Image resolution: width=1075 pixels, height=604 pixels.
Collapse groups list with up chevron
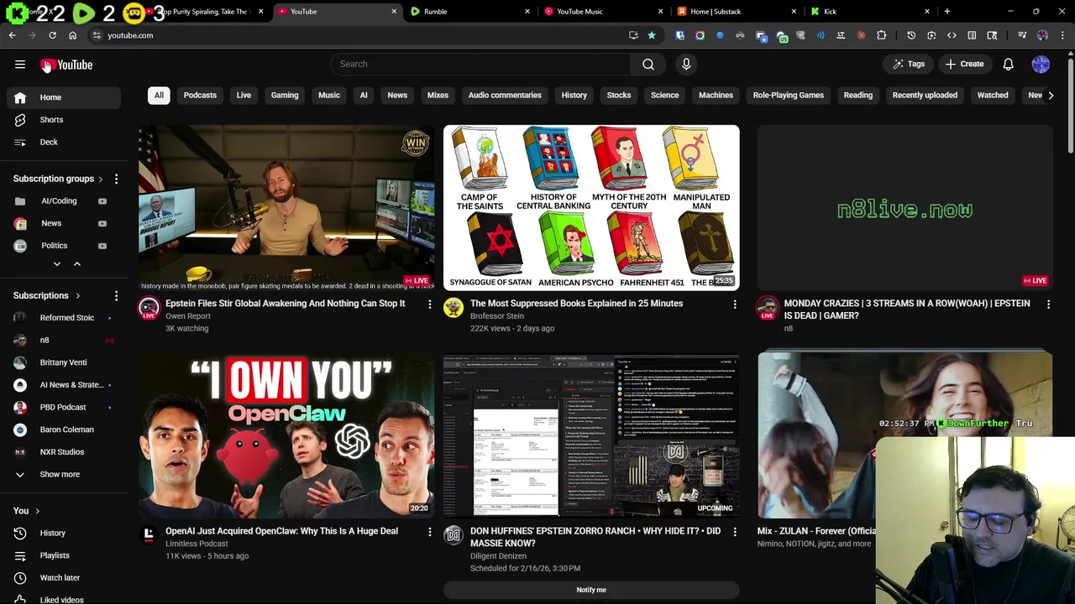[x=76, y=264]
